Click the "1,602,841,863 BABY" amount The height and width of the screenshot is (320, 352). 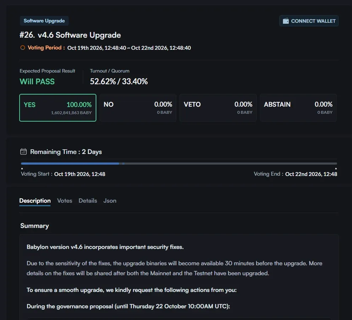coord(71,112)
